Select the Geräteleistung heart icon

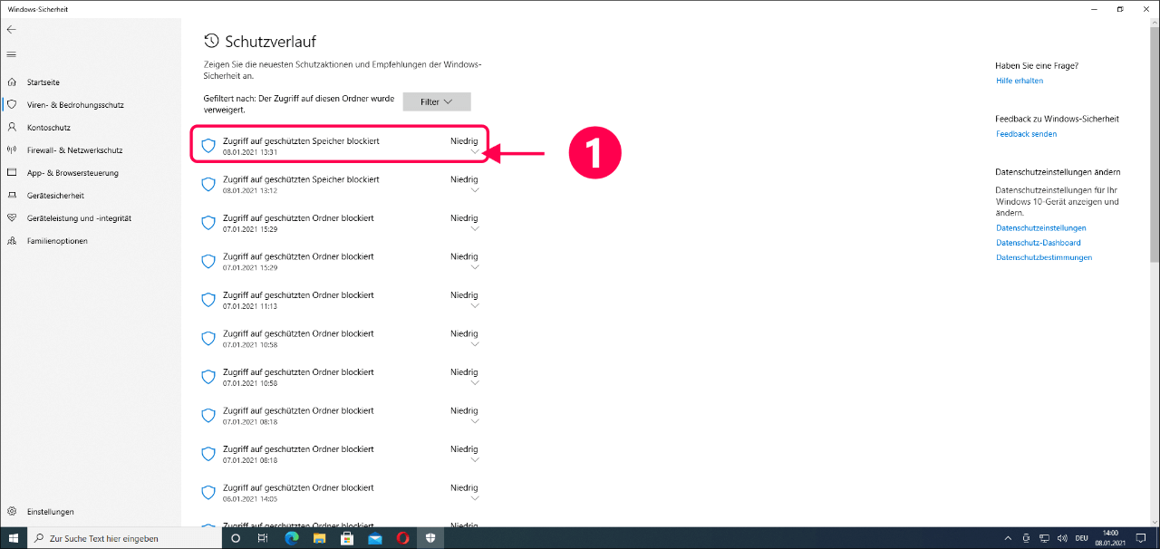[12, 217]
